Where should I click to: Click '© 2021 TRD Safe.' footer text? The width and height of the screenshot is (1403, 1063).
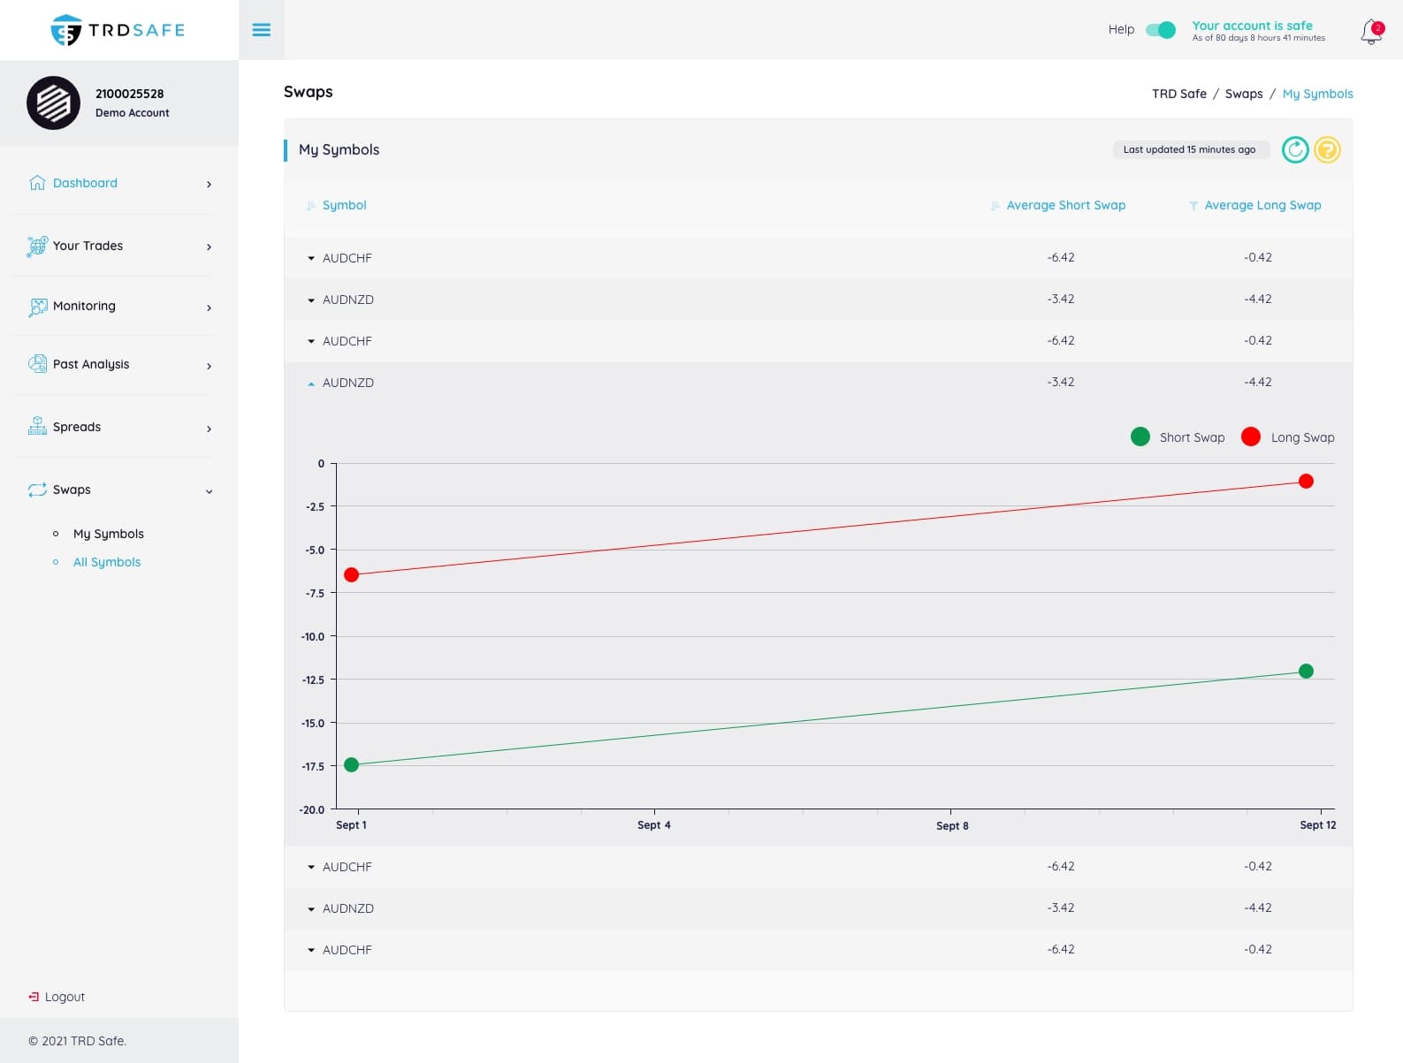pyautogui.click(x=77, y=1041)
